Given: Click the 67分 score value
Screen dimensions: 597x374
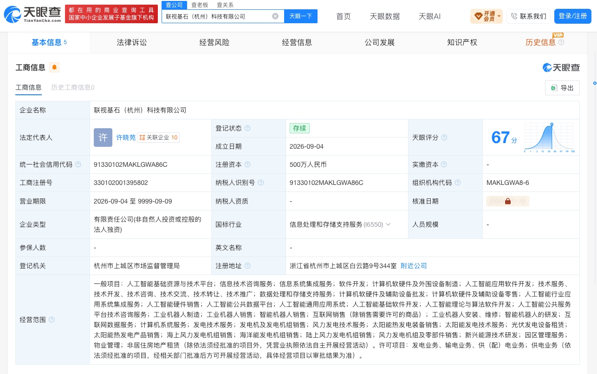Looking at the screenshot, I should (504, 138).
